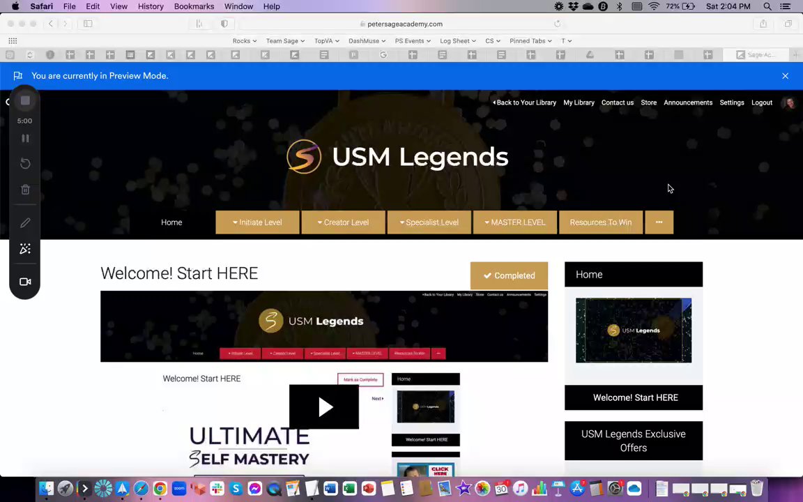This screenshot has height=502, width=803.
Task: Click the USM Legends logo
Action: pos(397,157)
